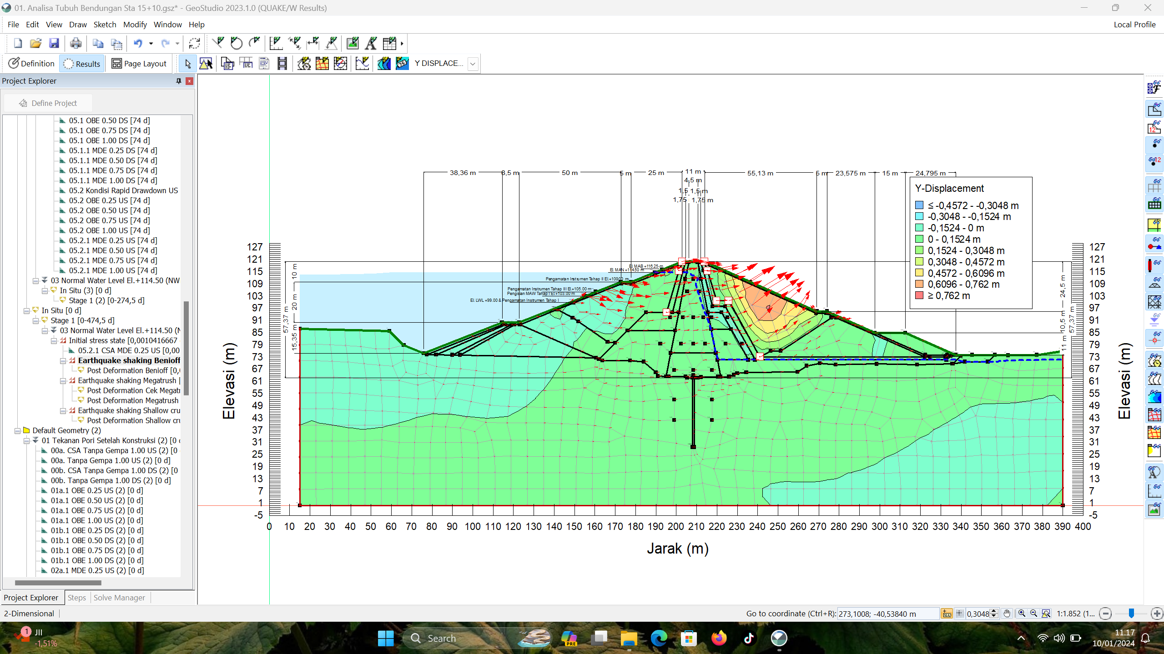Click the zoom slider handle
Viewport: 1164px width, 654px height.
pyautogui.click(x=1131, y=614)
